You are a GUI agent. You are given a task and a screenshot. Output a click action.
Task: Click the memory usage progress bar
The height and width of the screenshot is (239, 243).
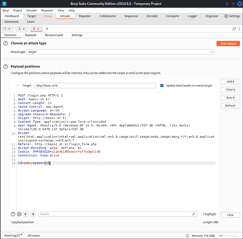coord(228,236)
